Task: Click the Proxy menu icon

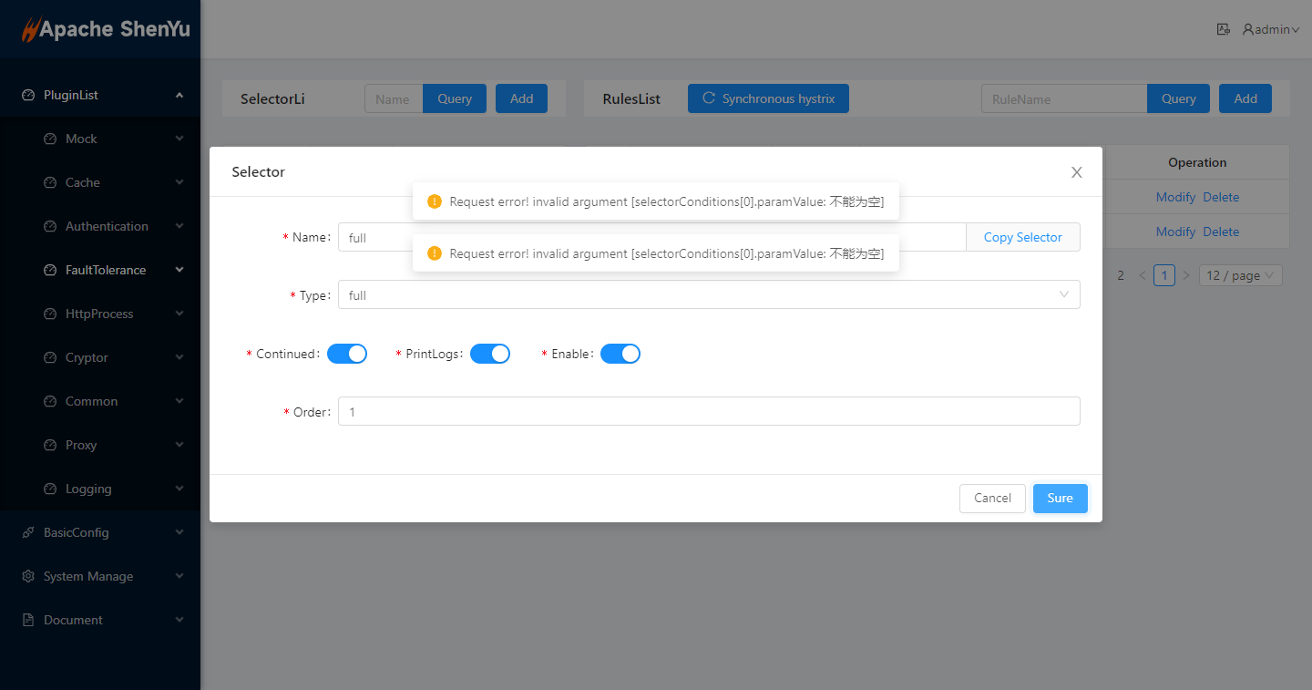Action: 50,445
